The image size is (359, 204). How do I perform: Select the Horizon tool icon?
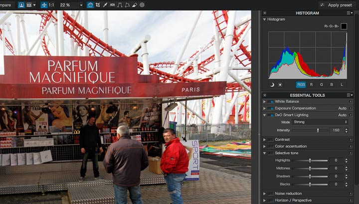pos(112,5)
